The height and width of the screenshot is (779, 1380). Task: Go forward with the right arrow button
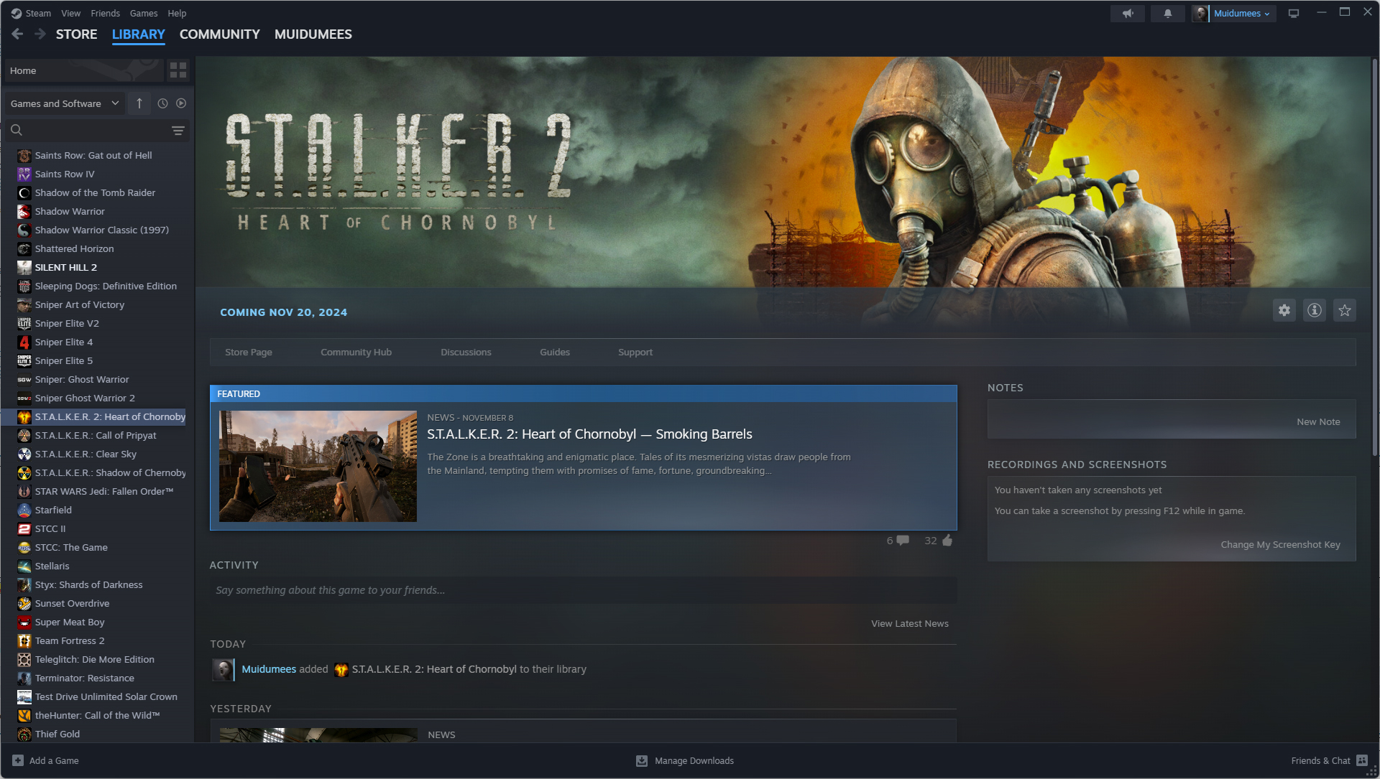point(40,34)
